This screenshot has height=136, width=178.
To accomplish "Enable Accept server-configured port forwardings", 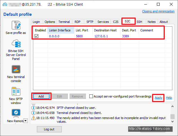I will click(x=91, y=96).
